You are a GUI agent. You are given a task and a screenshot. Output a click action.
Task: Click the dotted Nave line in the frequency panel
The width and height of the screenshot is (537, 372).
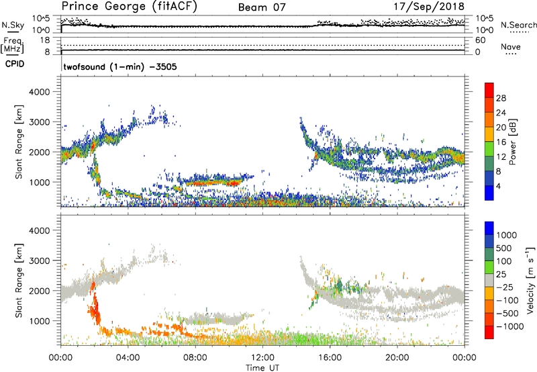[262, 45]
